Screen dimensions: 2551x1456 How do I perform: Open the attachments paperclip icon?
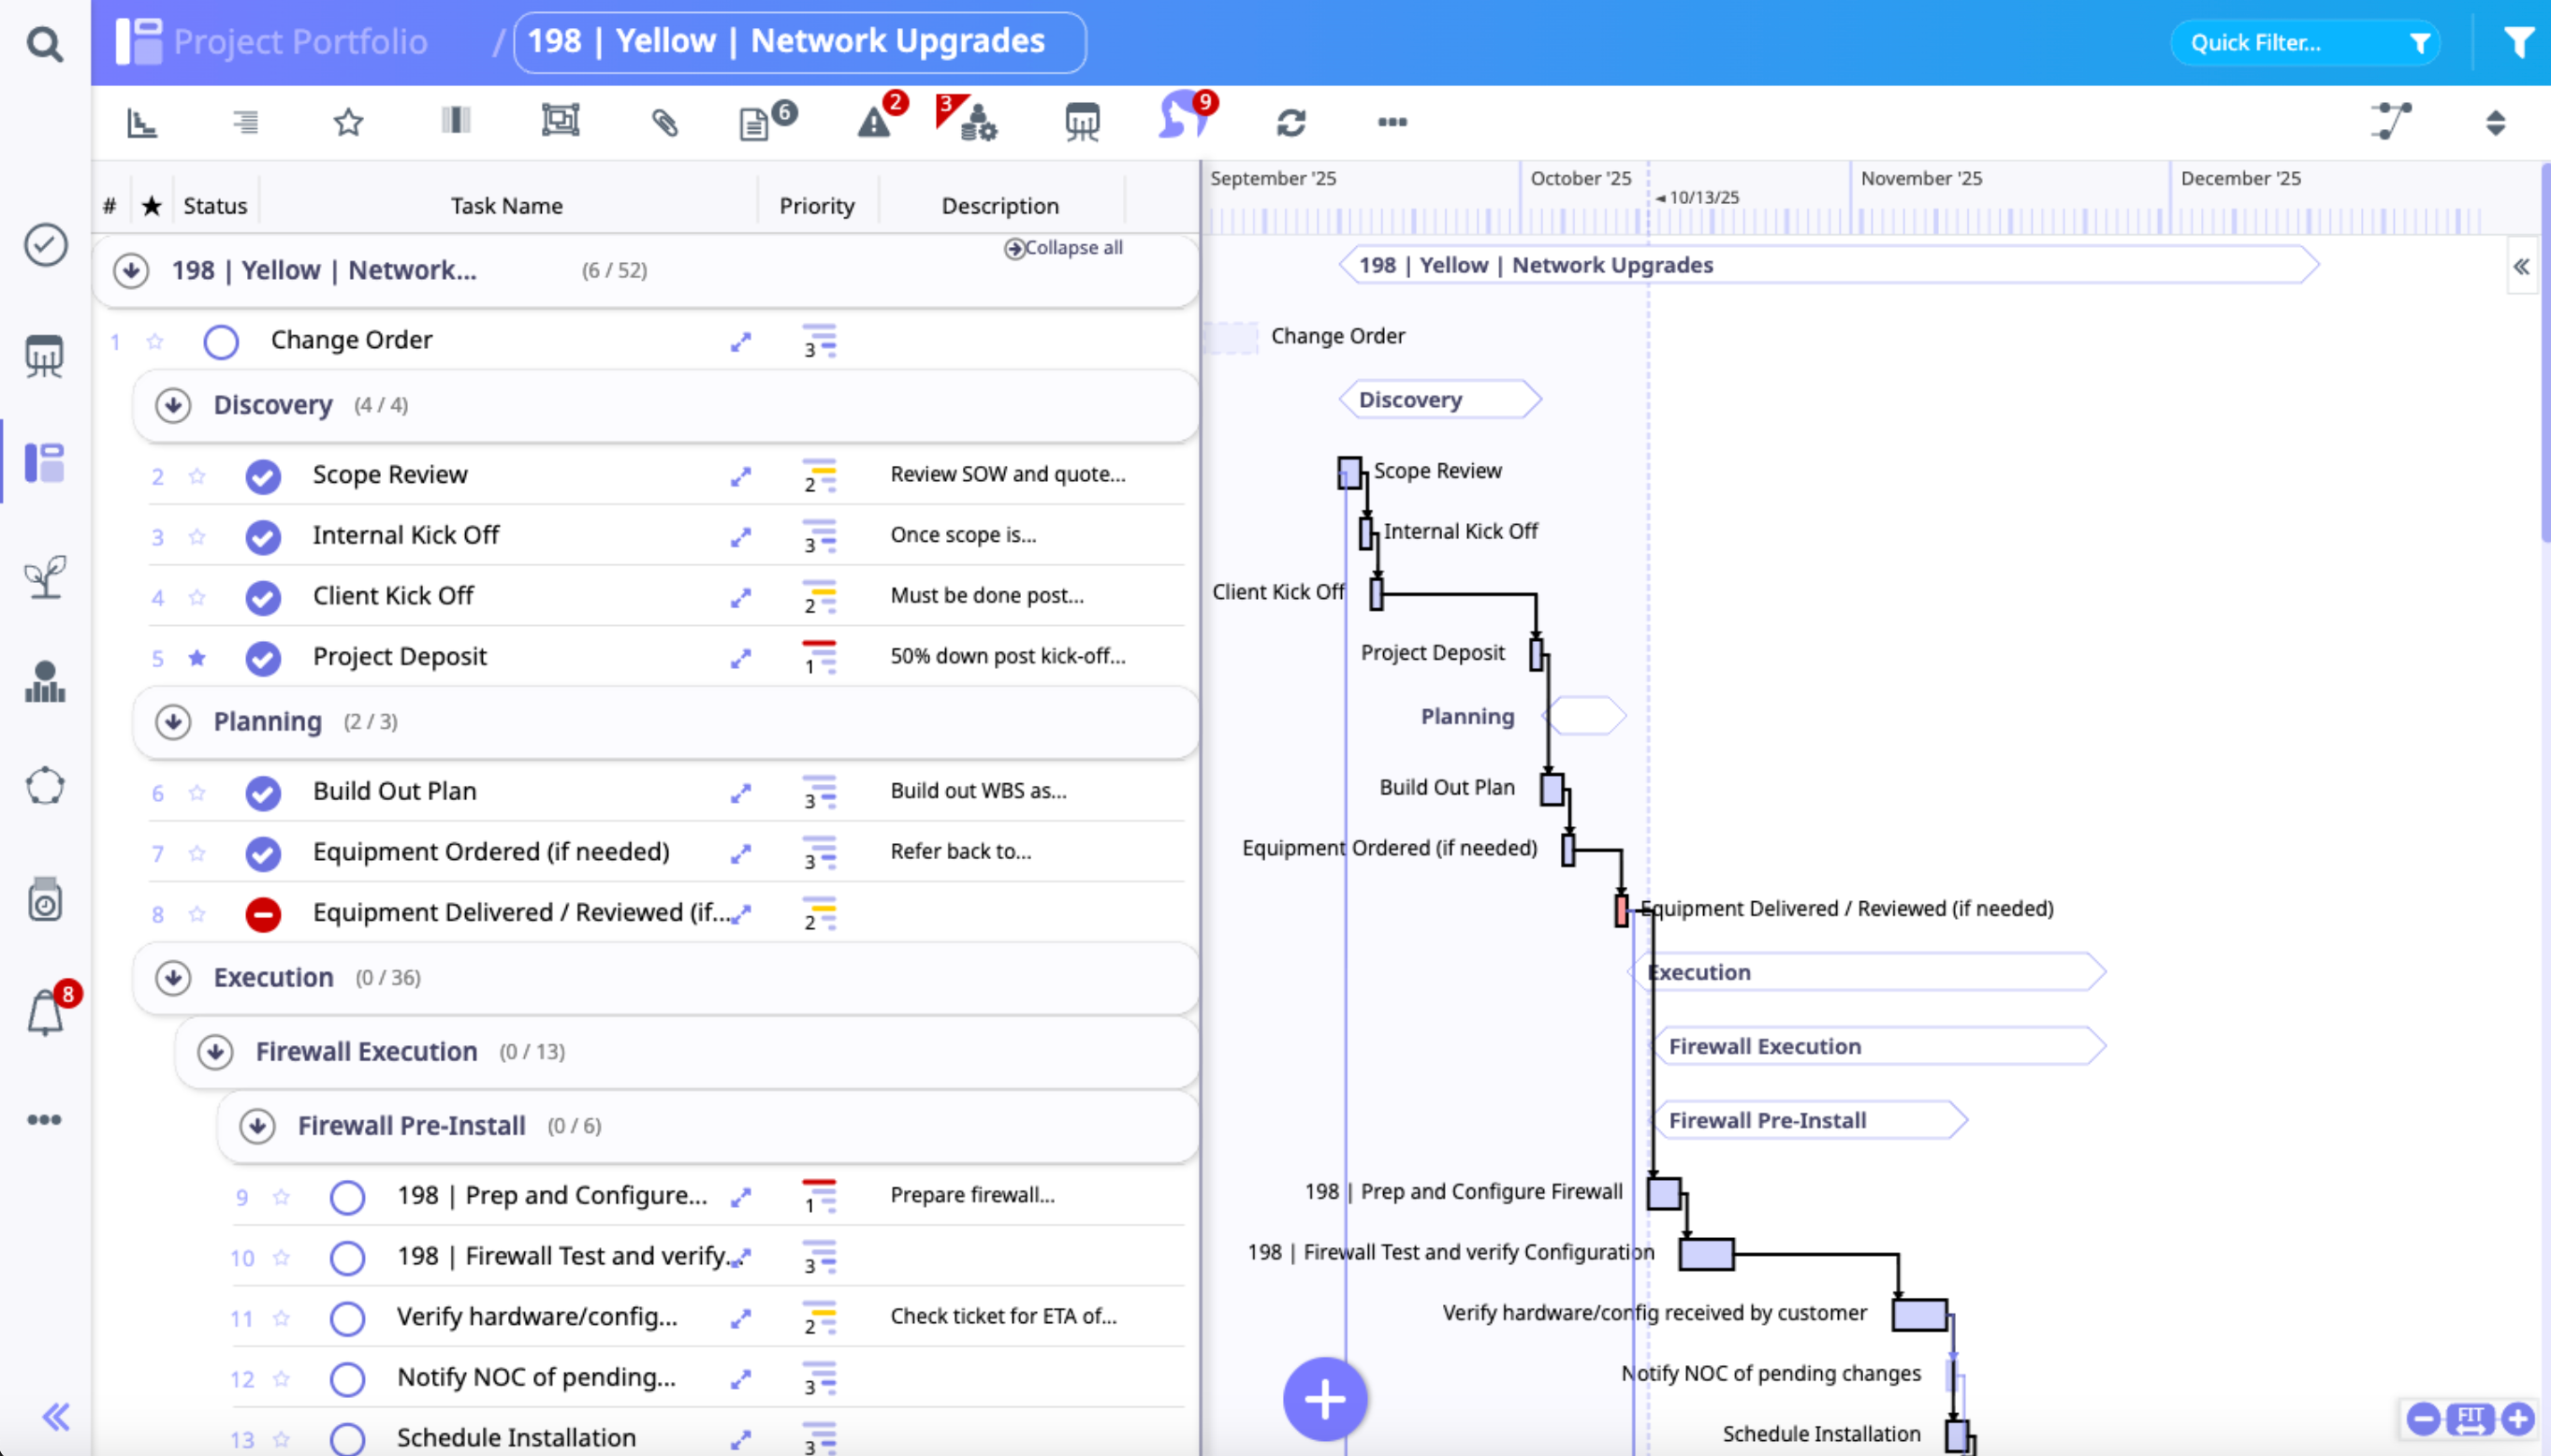[x=664, y=123]
